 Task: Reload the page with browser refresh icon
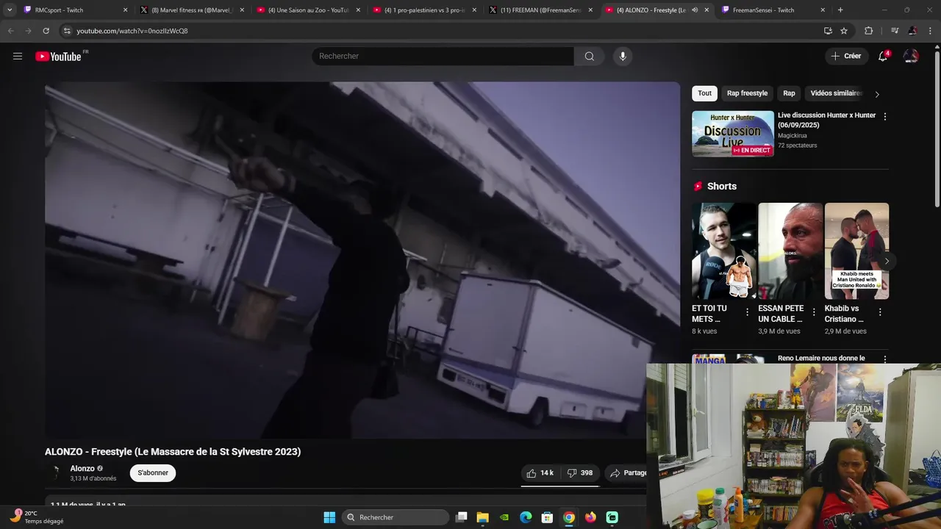(x=46, y=31)
